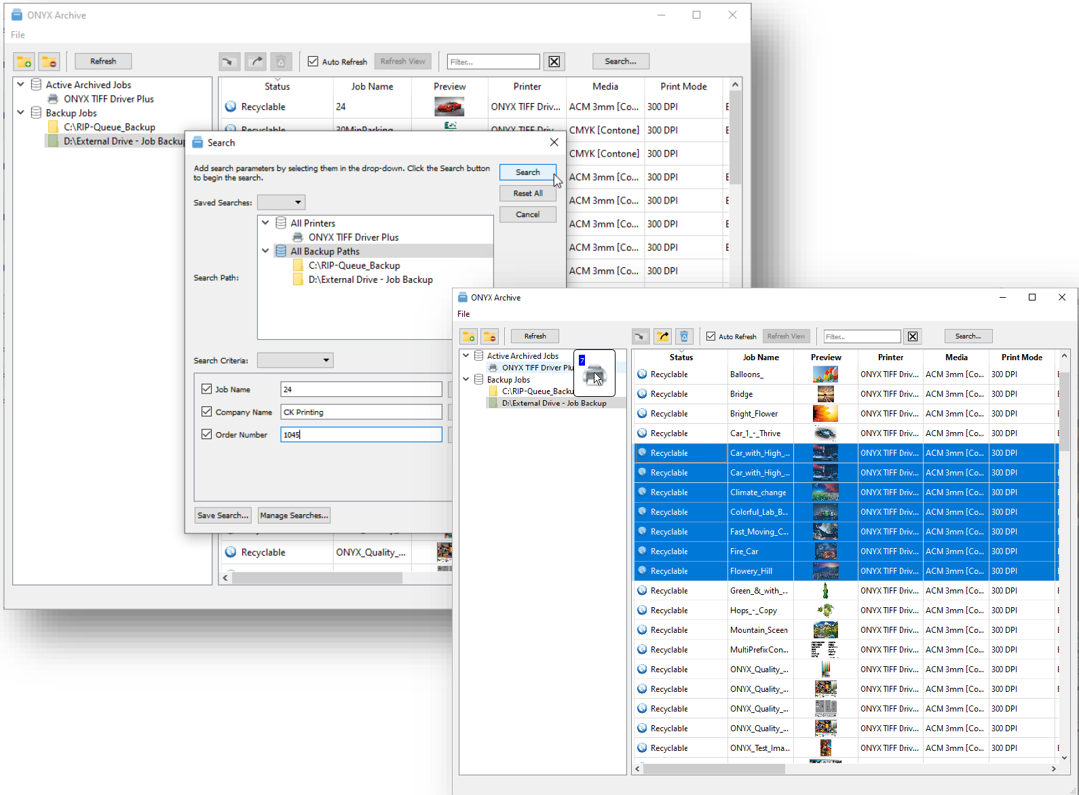Toggle Auto Refresh in the front window
Image resolution: width=1079 pixels, height=795 pixels.
click(711, 336)
